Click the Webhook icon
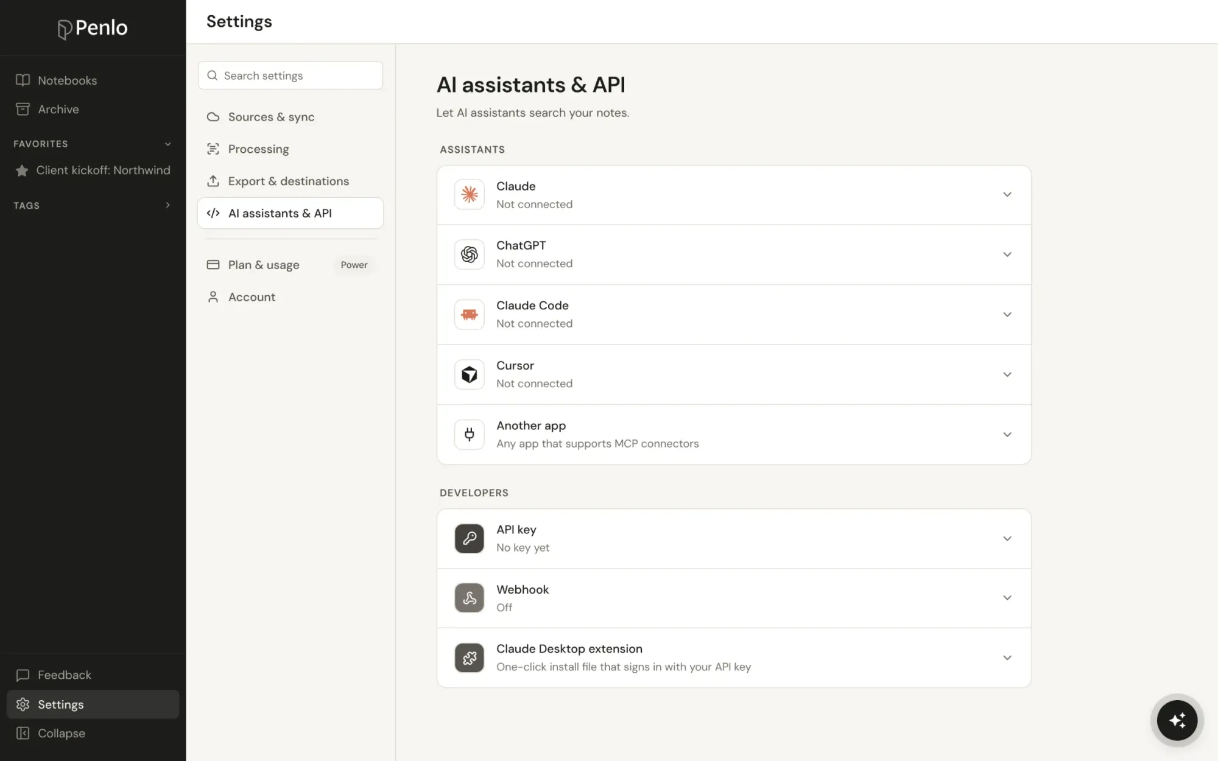 [x=469, y=598]
